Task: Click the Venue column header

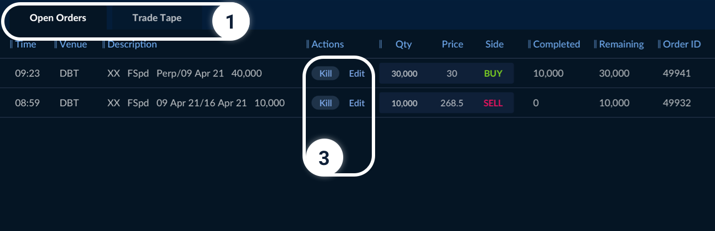Action: (x=73, y=45)
